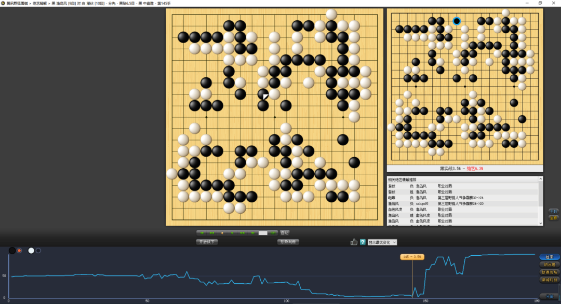Select the black player radio button
Viewport: 561px width, 304px height.
(x=19, y=251)
